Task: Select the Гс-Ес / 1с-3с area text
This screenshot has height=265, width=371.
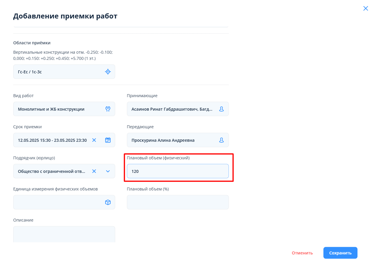Action: (x=30, y=72)
